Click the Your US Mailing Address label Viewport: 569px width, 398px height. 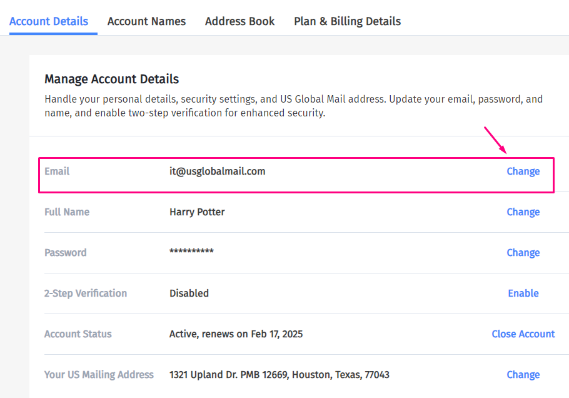click(x=99, y=375)
